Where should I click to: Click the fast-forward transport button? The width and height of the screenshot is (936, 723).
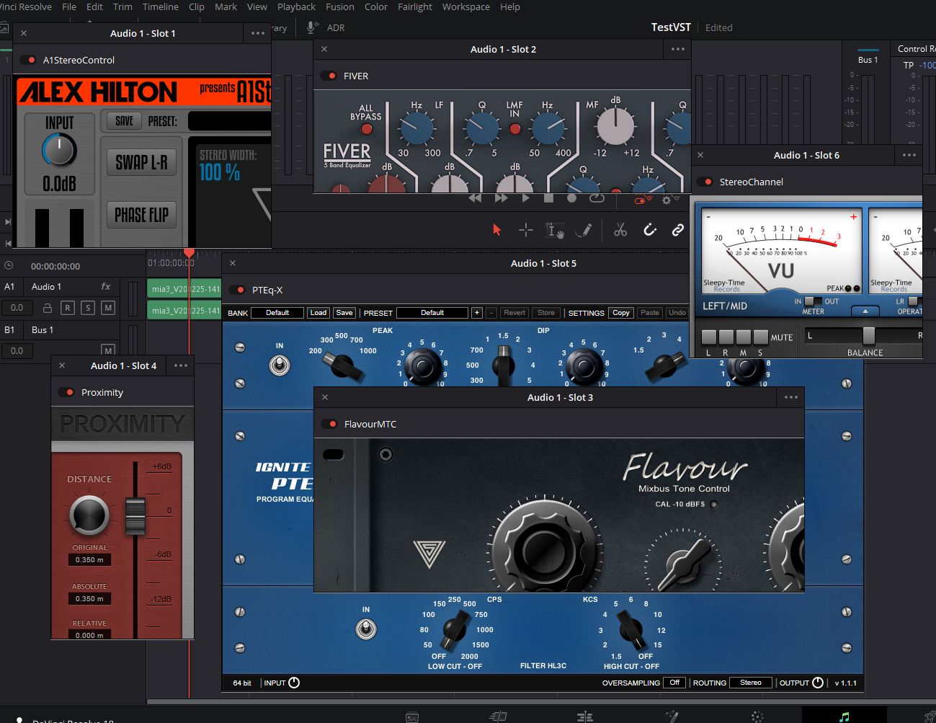[x=501, y=198]
